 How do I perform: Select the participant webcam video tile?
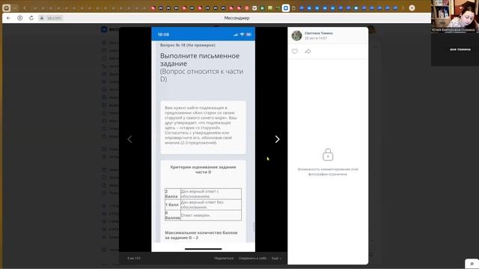(x=455, y=16)
